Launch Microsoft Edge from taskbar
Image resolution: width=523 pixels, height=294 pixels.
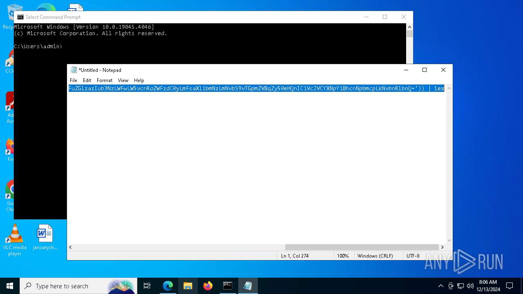(x=168, y=286)
